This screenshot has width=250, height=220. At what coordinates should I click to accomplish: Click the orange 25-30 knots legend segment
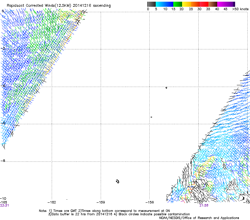(x=195, y=4)
